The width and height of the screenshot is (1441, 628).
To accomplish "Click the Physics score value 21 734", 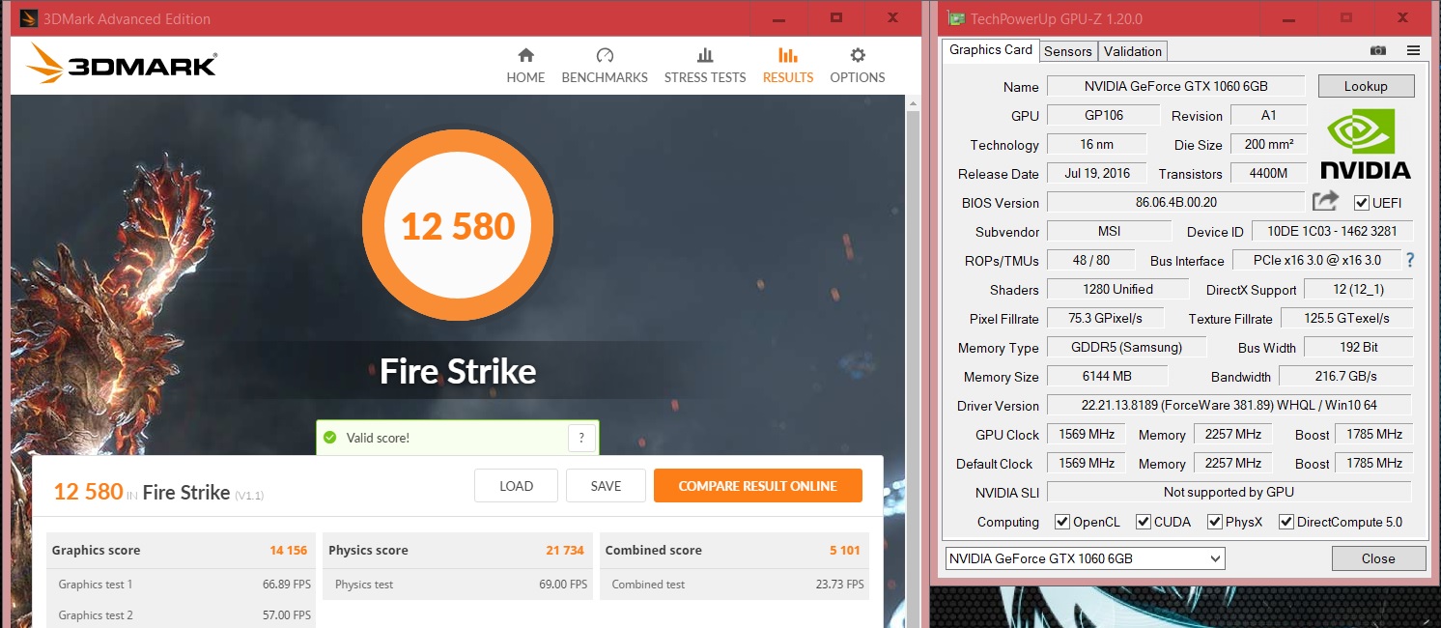I will click(x=565, y=550).
